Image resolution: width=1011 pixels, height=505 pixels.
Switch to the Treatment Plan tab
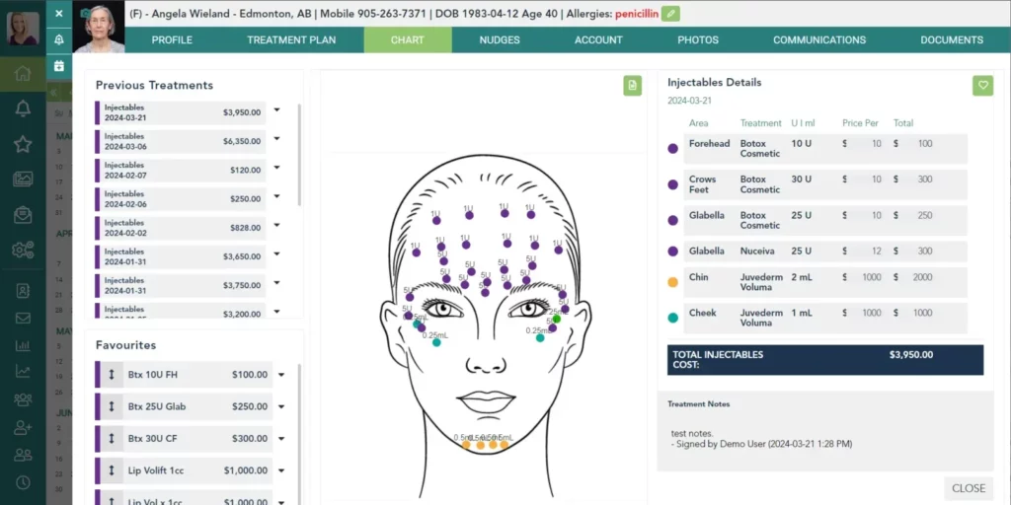coord(291,40)
